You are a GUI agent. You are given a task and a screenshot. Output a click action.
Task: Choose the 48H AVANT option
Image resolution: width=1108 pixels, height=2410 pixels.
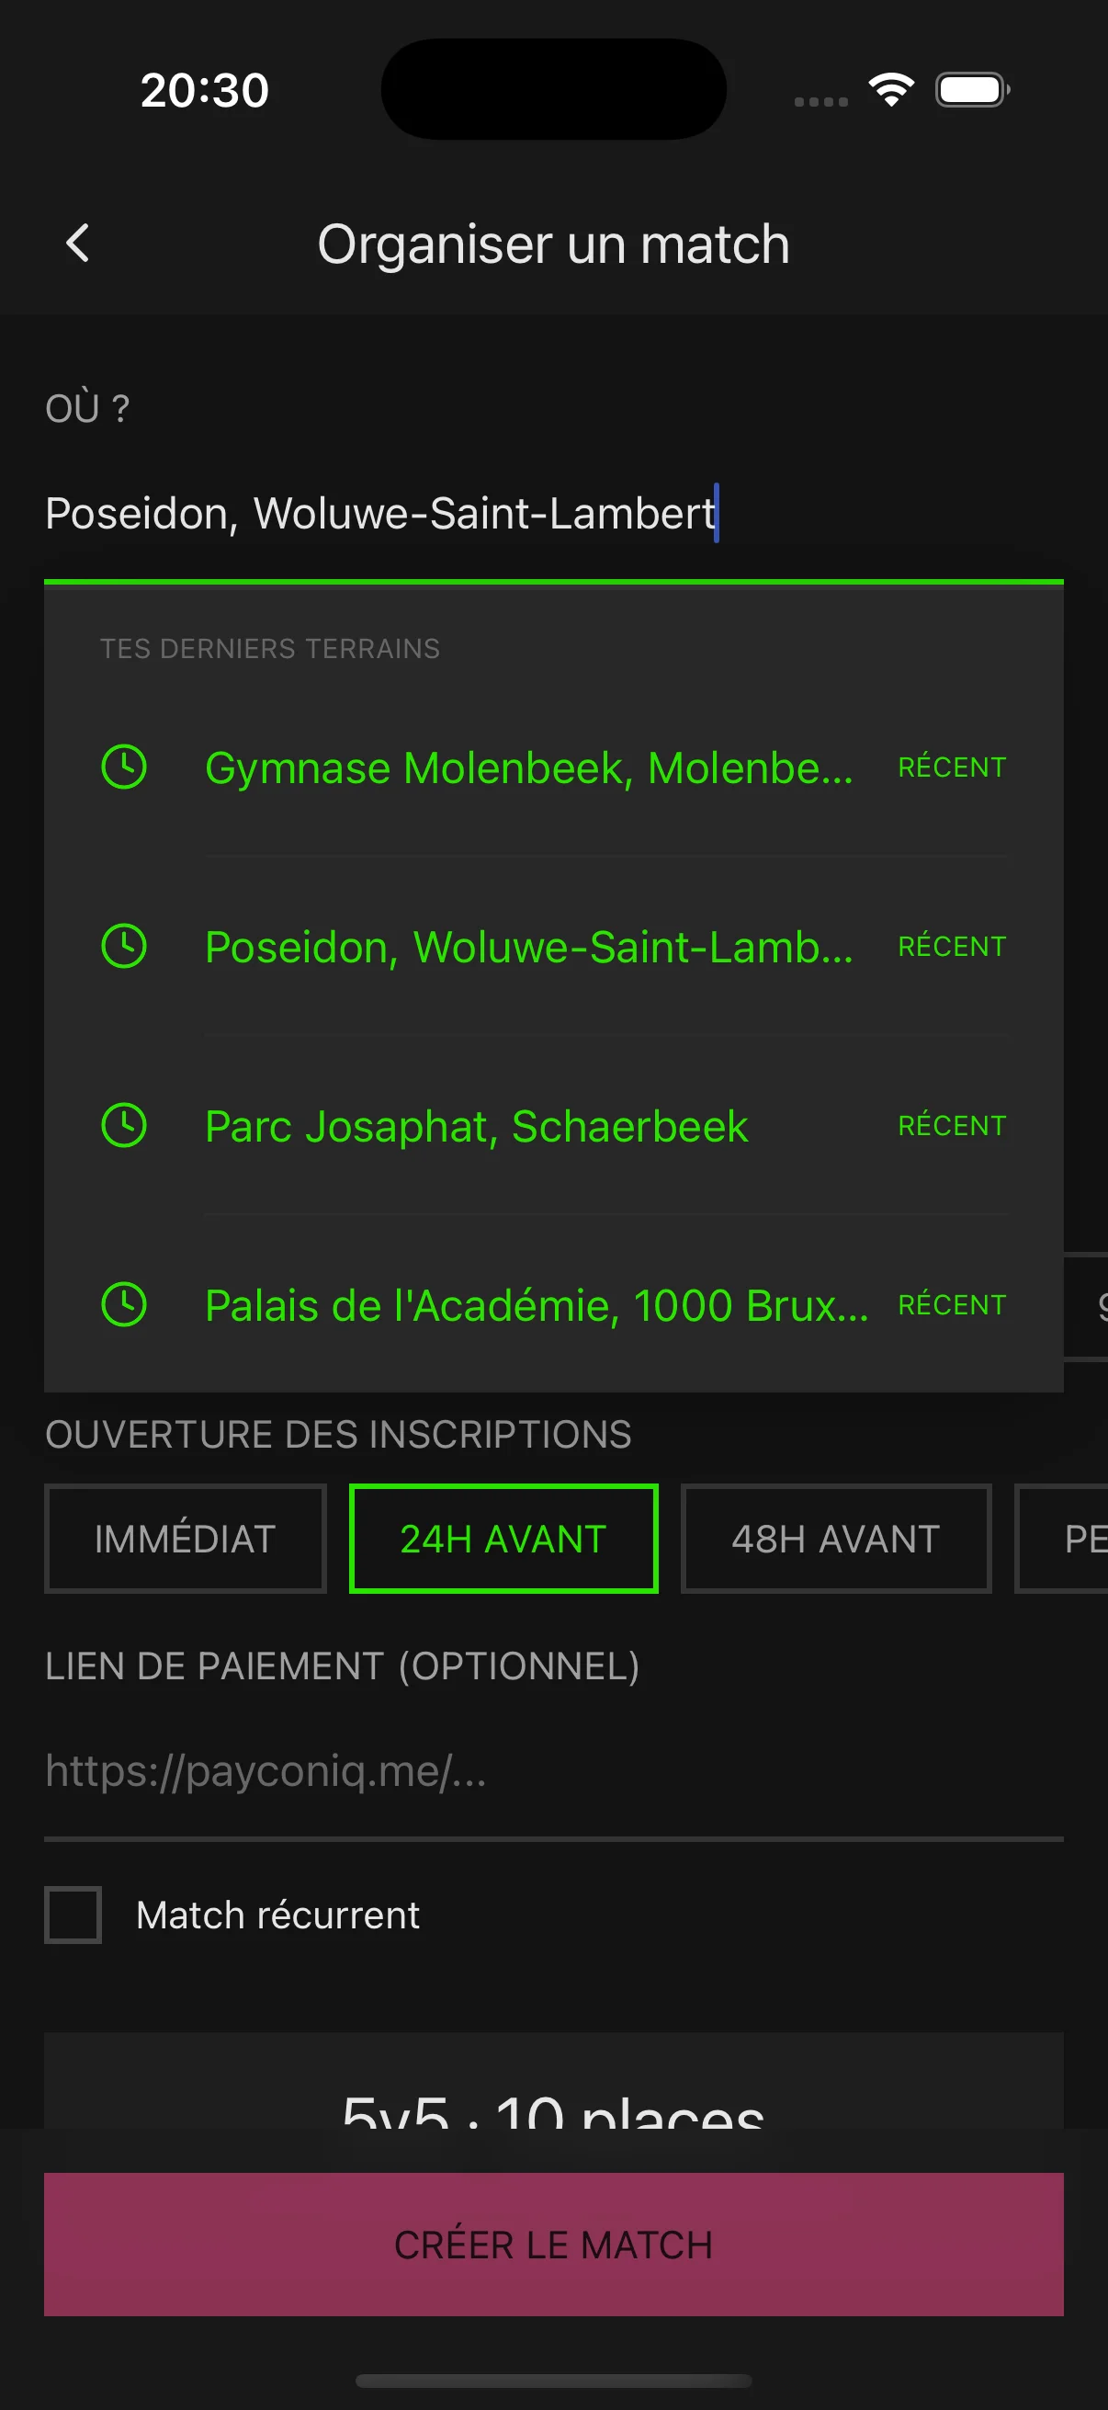pos(836,1538)
